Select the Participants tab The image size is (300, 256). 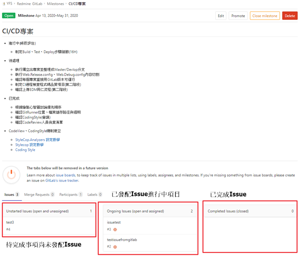69,195
